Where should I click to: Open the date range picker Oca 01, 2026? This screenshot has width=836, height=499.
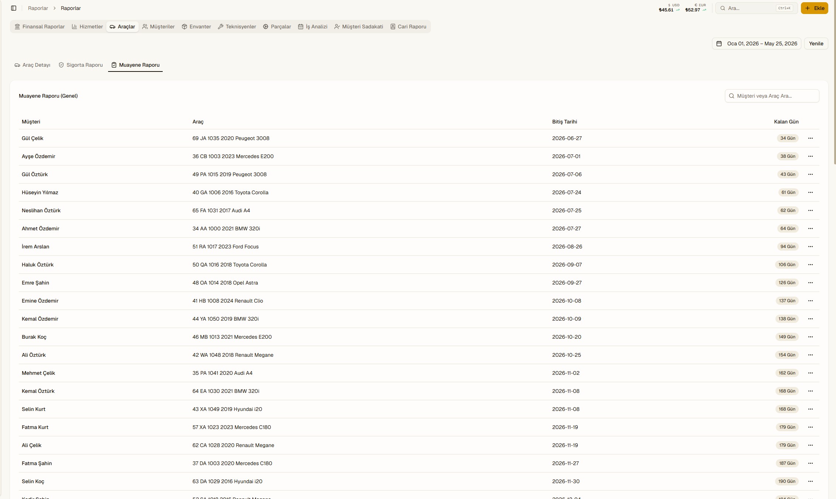[x=756, y=43]
